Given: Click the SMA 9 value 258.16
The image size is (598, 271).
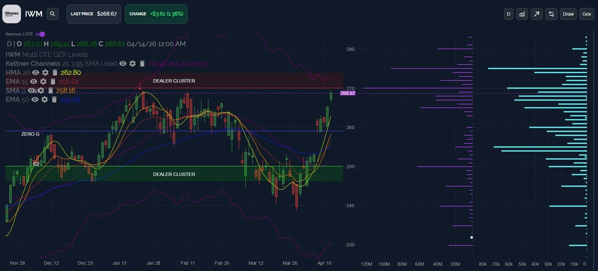Looking at the screenshot, I should tap(66, 90).
